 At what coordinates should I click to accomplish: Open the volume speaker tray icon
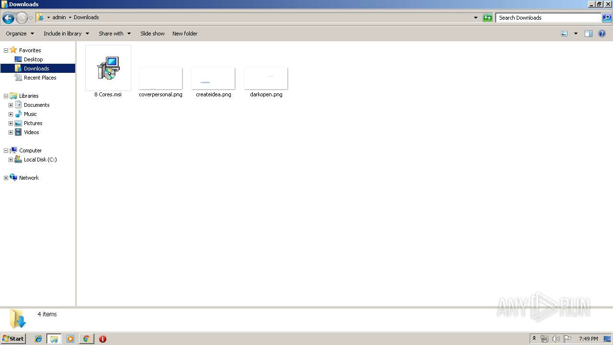(556, 339)
